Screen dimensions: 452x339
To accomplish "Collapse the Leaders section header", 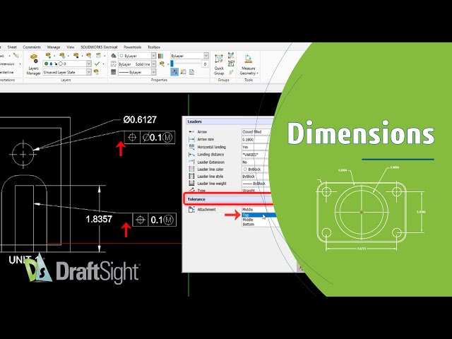I will [x=229, y=121].
